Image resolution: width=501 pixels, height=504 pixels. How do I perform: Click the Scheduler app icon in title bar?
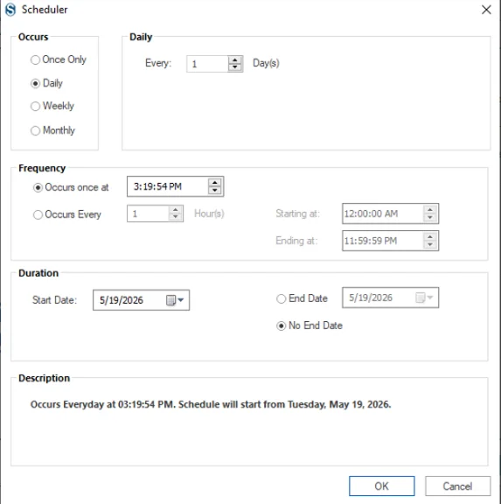[10, 10]
